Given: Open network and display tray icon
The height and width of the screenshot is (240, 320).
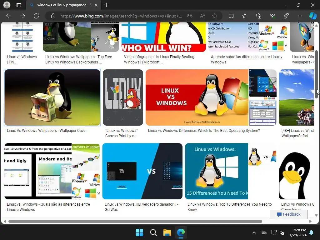Looking at the screenshot, I should click(274, 232).
